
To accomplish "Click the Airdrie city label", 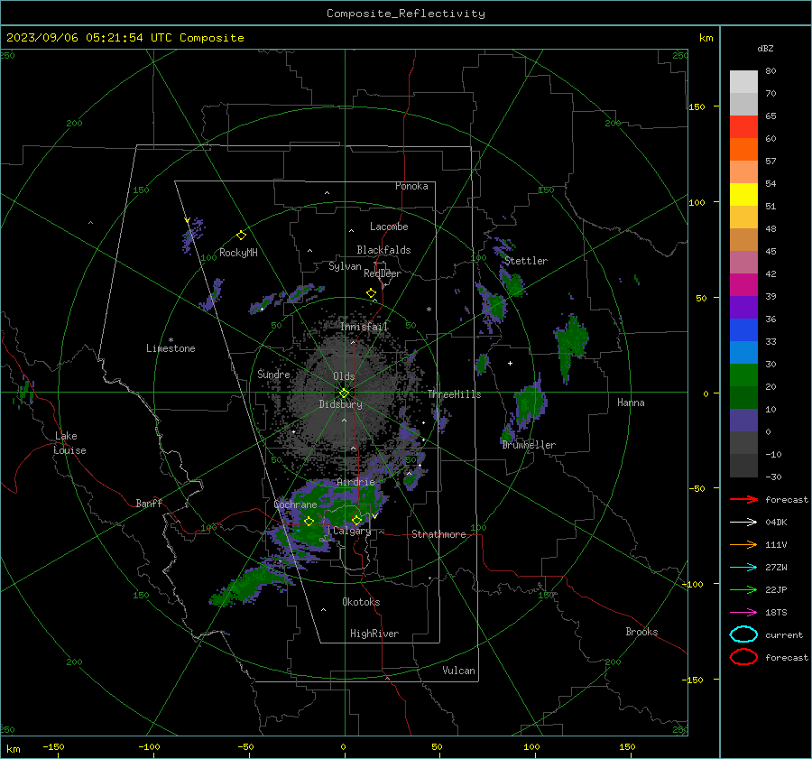I will point(355,482).
